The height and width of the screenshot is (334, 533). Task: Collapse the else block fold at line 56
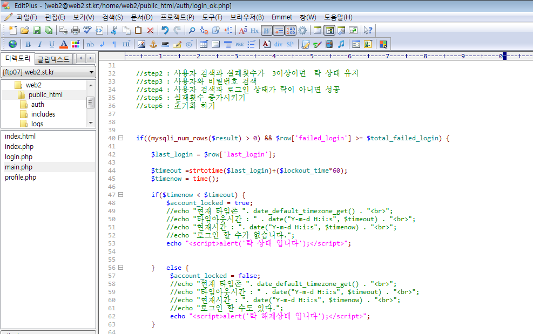[x=120, y=268]
